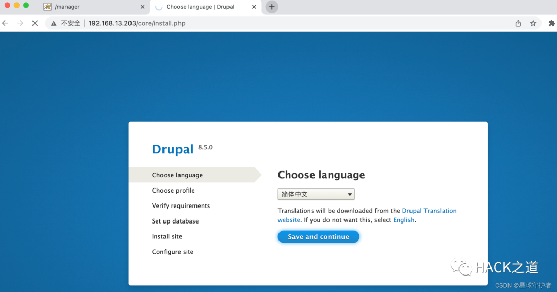Image resolution: width=557 pixels, height=292 pixels.
Task: Close the /manager tab
Action: point(142,7)
